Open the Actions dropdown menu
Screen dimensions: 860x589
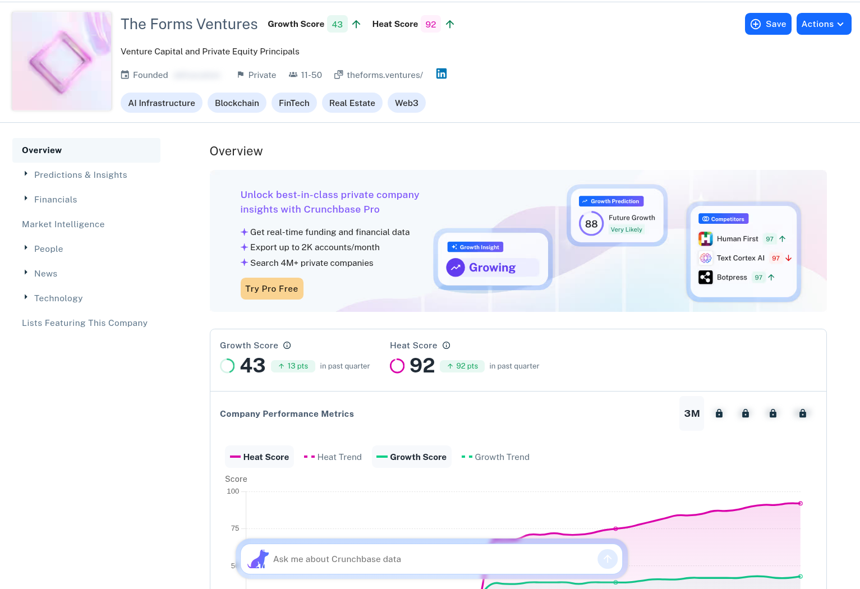pos(823,24)
